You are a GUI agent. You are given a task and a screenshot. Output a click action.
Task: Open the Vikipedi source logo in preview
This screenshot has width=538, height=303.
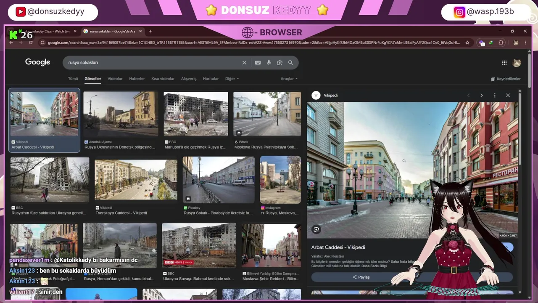pyautogui.click(x=316, y=96)
